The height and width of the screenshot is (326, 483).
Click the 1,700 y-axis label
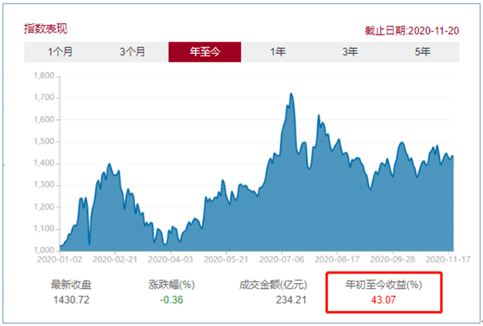tap(44, 98)
